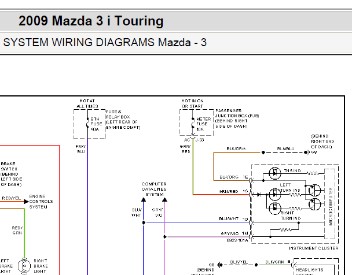Click the J-03 connector label
352x275 pixels.
click(x=200, y=140)
